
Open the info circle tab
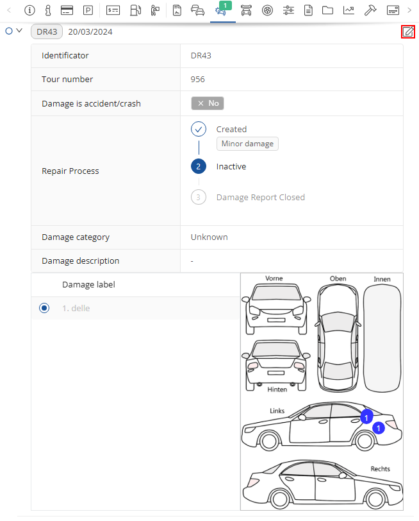click(29, 10)
